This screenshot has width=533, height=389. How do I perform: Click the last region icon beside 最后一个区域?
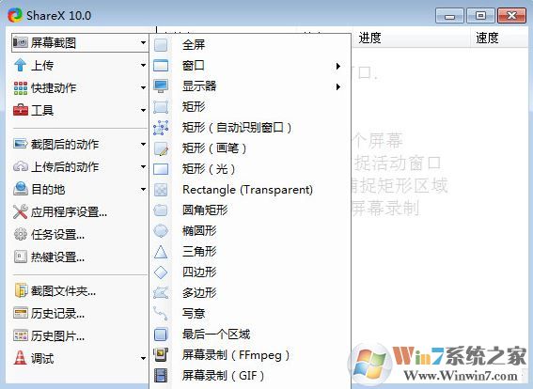point(161,335)
